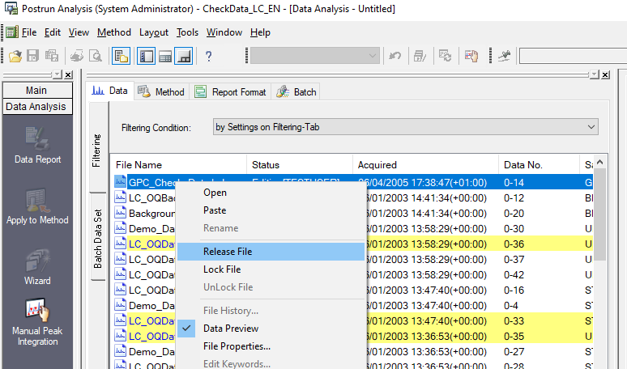The height and width of the screenshot is (369, 627).
Task: Click the data explorer pane dropdown arrow
Action: pos(595,74)
